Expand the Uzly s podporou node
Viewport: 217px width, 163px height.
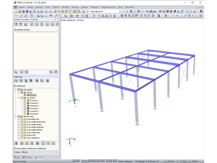(19, 138)
